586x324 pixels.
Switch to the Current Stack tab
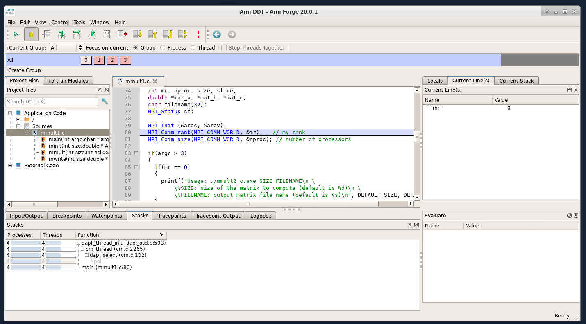tap(516, 81)
